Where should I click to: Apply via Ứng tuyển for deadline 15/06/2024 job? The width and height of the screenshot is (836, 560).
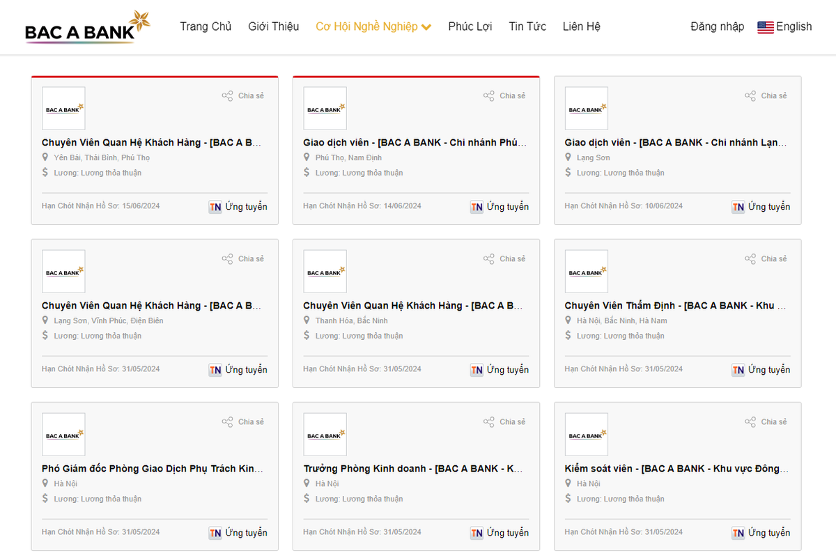(x=238, y=207)
